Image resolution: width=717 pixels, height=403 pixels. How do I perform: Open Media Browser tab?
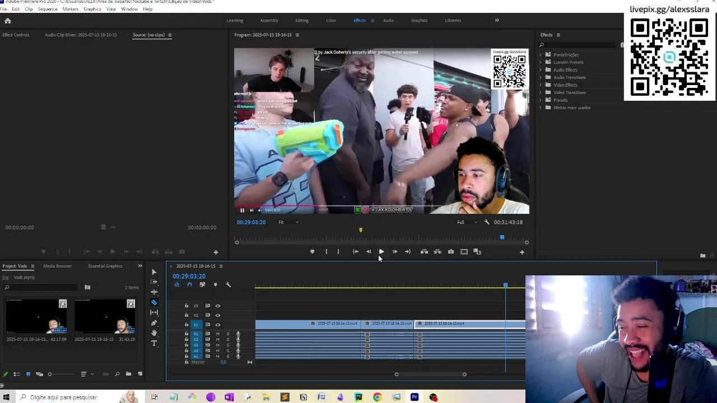pyautogui.click(x=57, y=266)
